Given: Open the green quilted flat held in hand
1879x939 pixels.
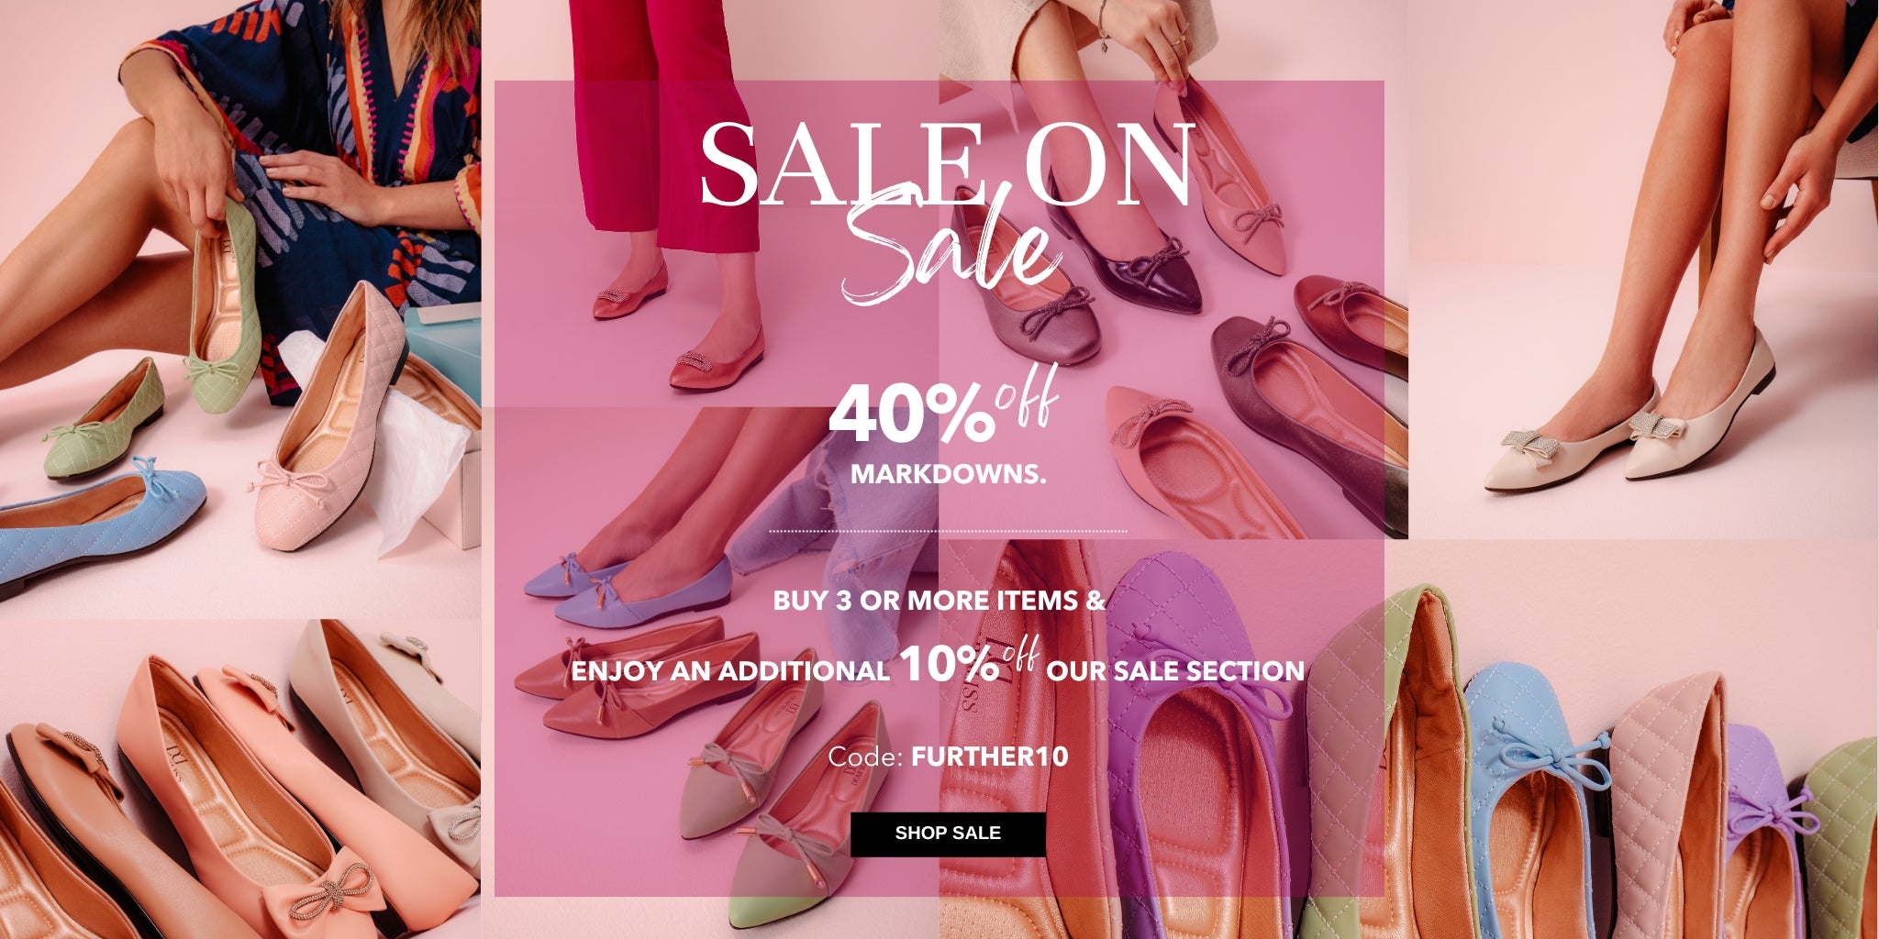Looking at the screenshot, I should (x=225, y=307).
